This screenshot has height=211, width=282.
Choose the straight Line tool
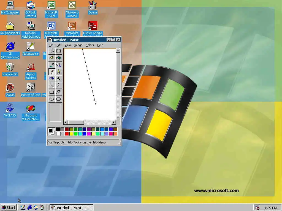click(x=51, y=85)
